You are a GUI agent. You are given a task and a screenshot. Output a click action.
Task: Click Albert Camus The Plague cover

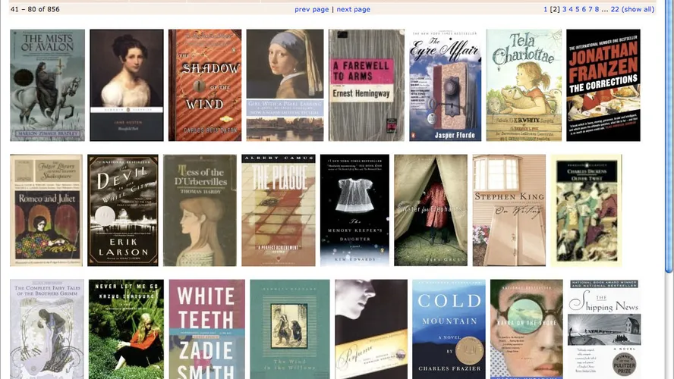tap(278, 210)
